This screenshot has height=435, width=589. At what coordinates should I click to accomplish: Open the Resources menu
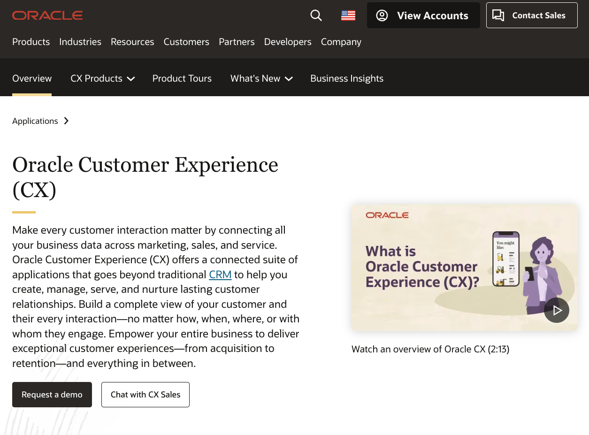tap(132, 42)
